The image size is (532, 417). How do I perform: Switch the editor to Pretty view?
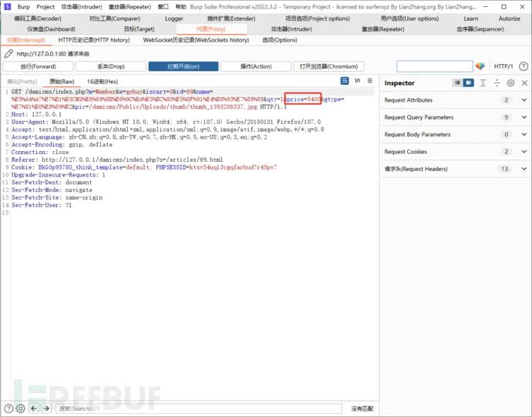click(x=22, y=82)
